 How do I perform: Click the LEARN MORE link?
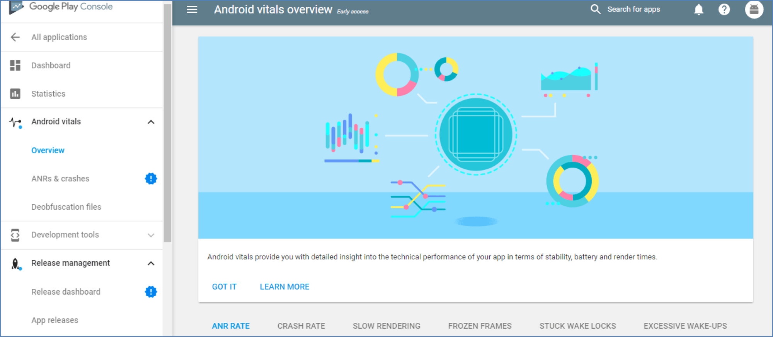click(x=284, y=287)
